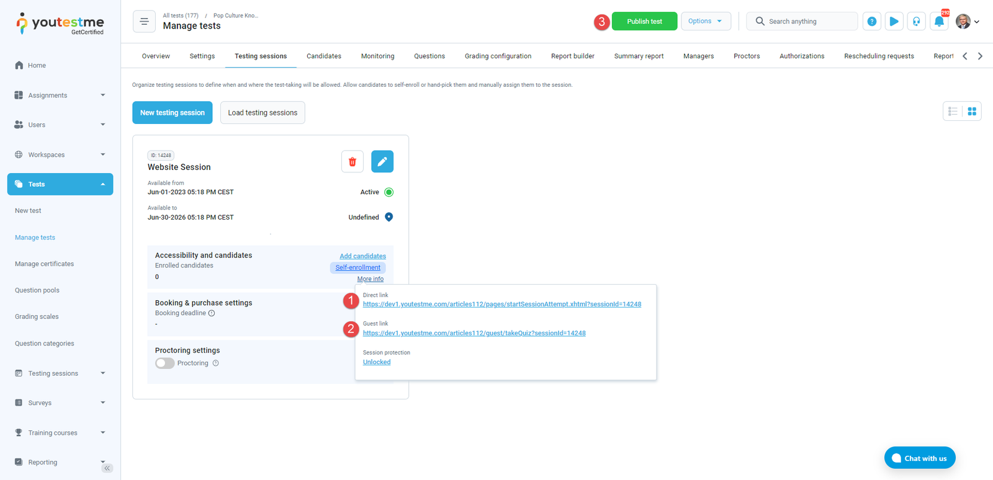Open the user profile dropdown
The image size is (993, 480).
click(968, 22)
